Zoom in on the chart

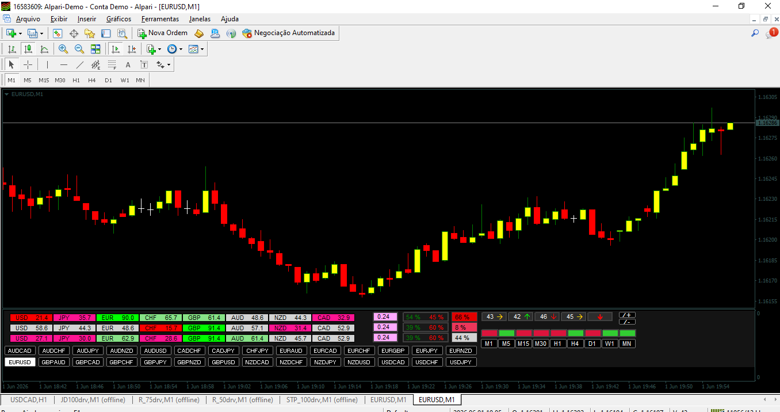(63, 49)
